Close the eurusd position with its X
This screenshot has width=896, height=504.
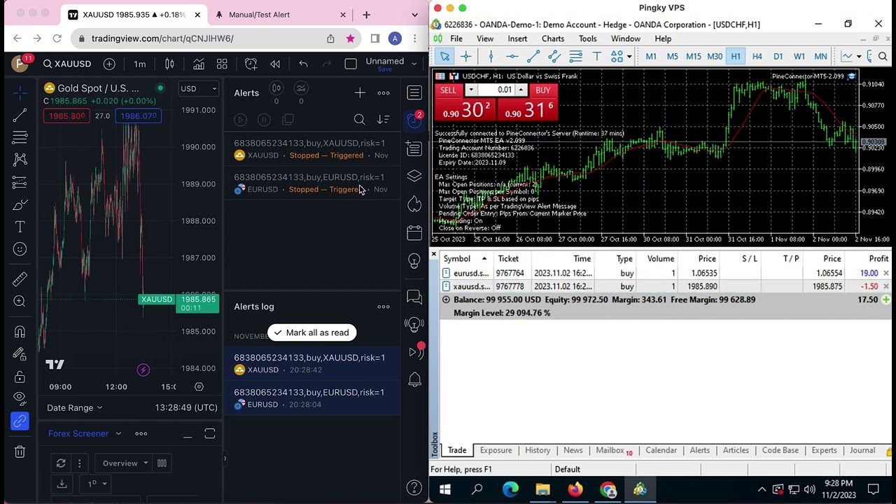(x=886, y=273)
